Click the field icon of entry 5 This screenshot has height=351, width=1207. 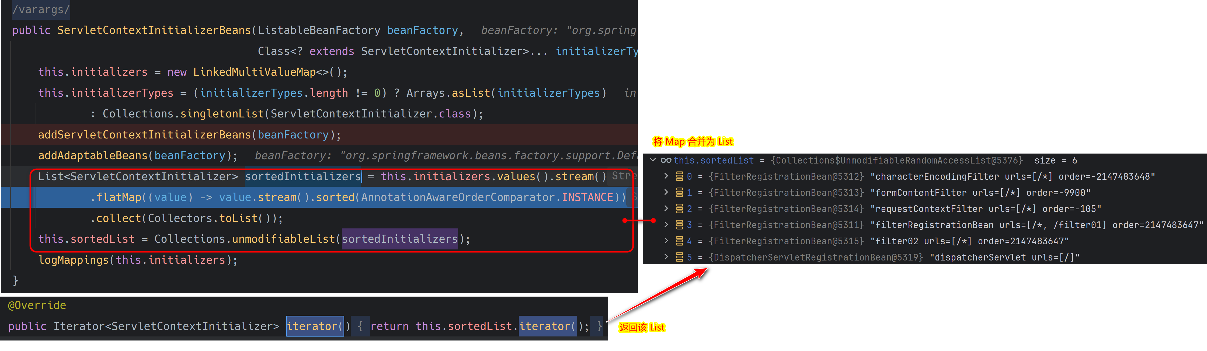679,257
